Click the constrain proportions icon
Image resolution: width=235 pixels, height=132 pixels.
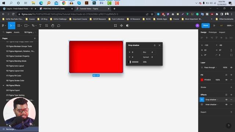coord(231,50)
